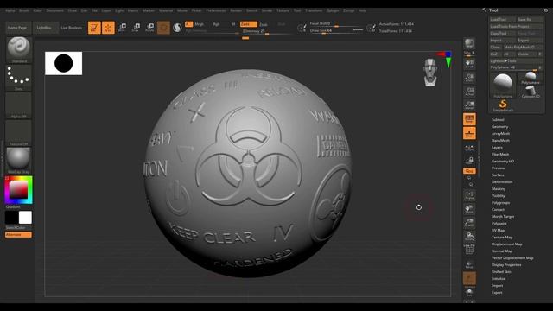The width and height of the screenshot is (553, 311).
Task: Click the Home Page button
Action: (x=17, y=28)
